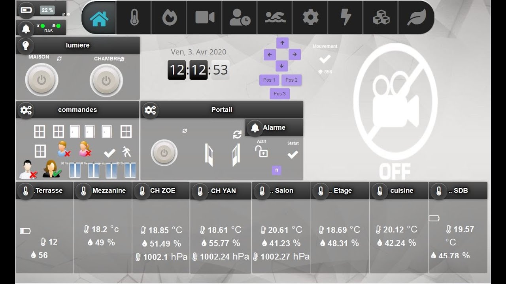
Task: Click the Salon thermometer header icon
Action: 262,192
